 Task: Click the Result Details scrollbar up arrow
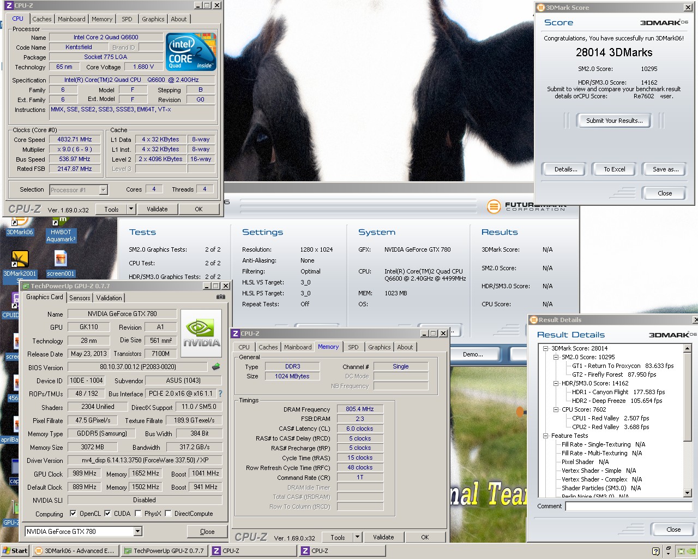tap(688, 348)
